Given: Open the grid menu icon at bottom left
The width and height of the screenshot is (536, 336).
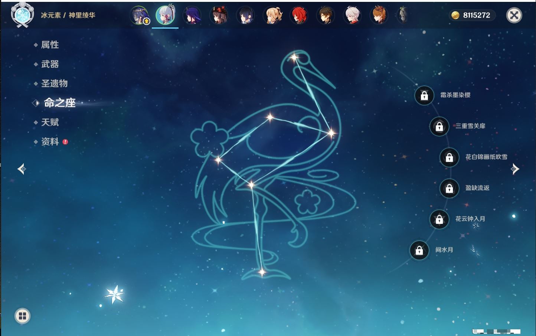Looking at the screenshot, I should tap(22, 316).
